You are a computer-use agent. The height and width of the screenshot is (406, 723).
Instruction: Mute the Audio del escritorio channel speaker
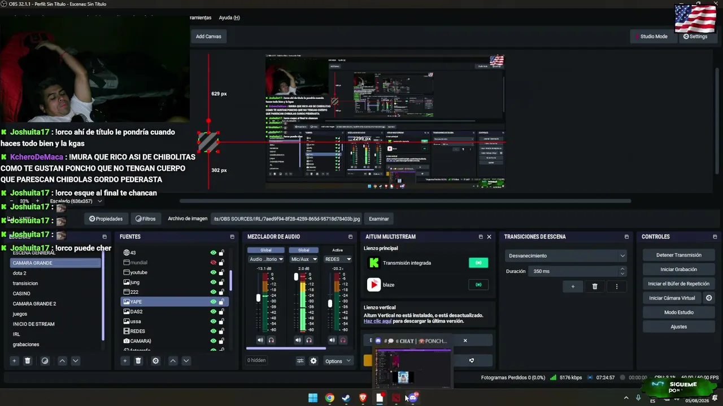coord(260,340)
